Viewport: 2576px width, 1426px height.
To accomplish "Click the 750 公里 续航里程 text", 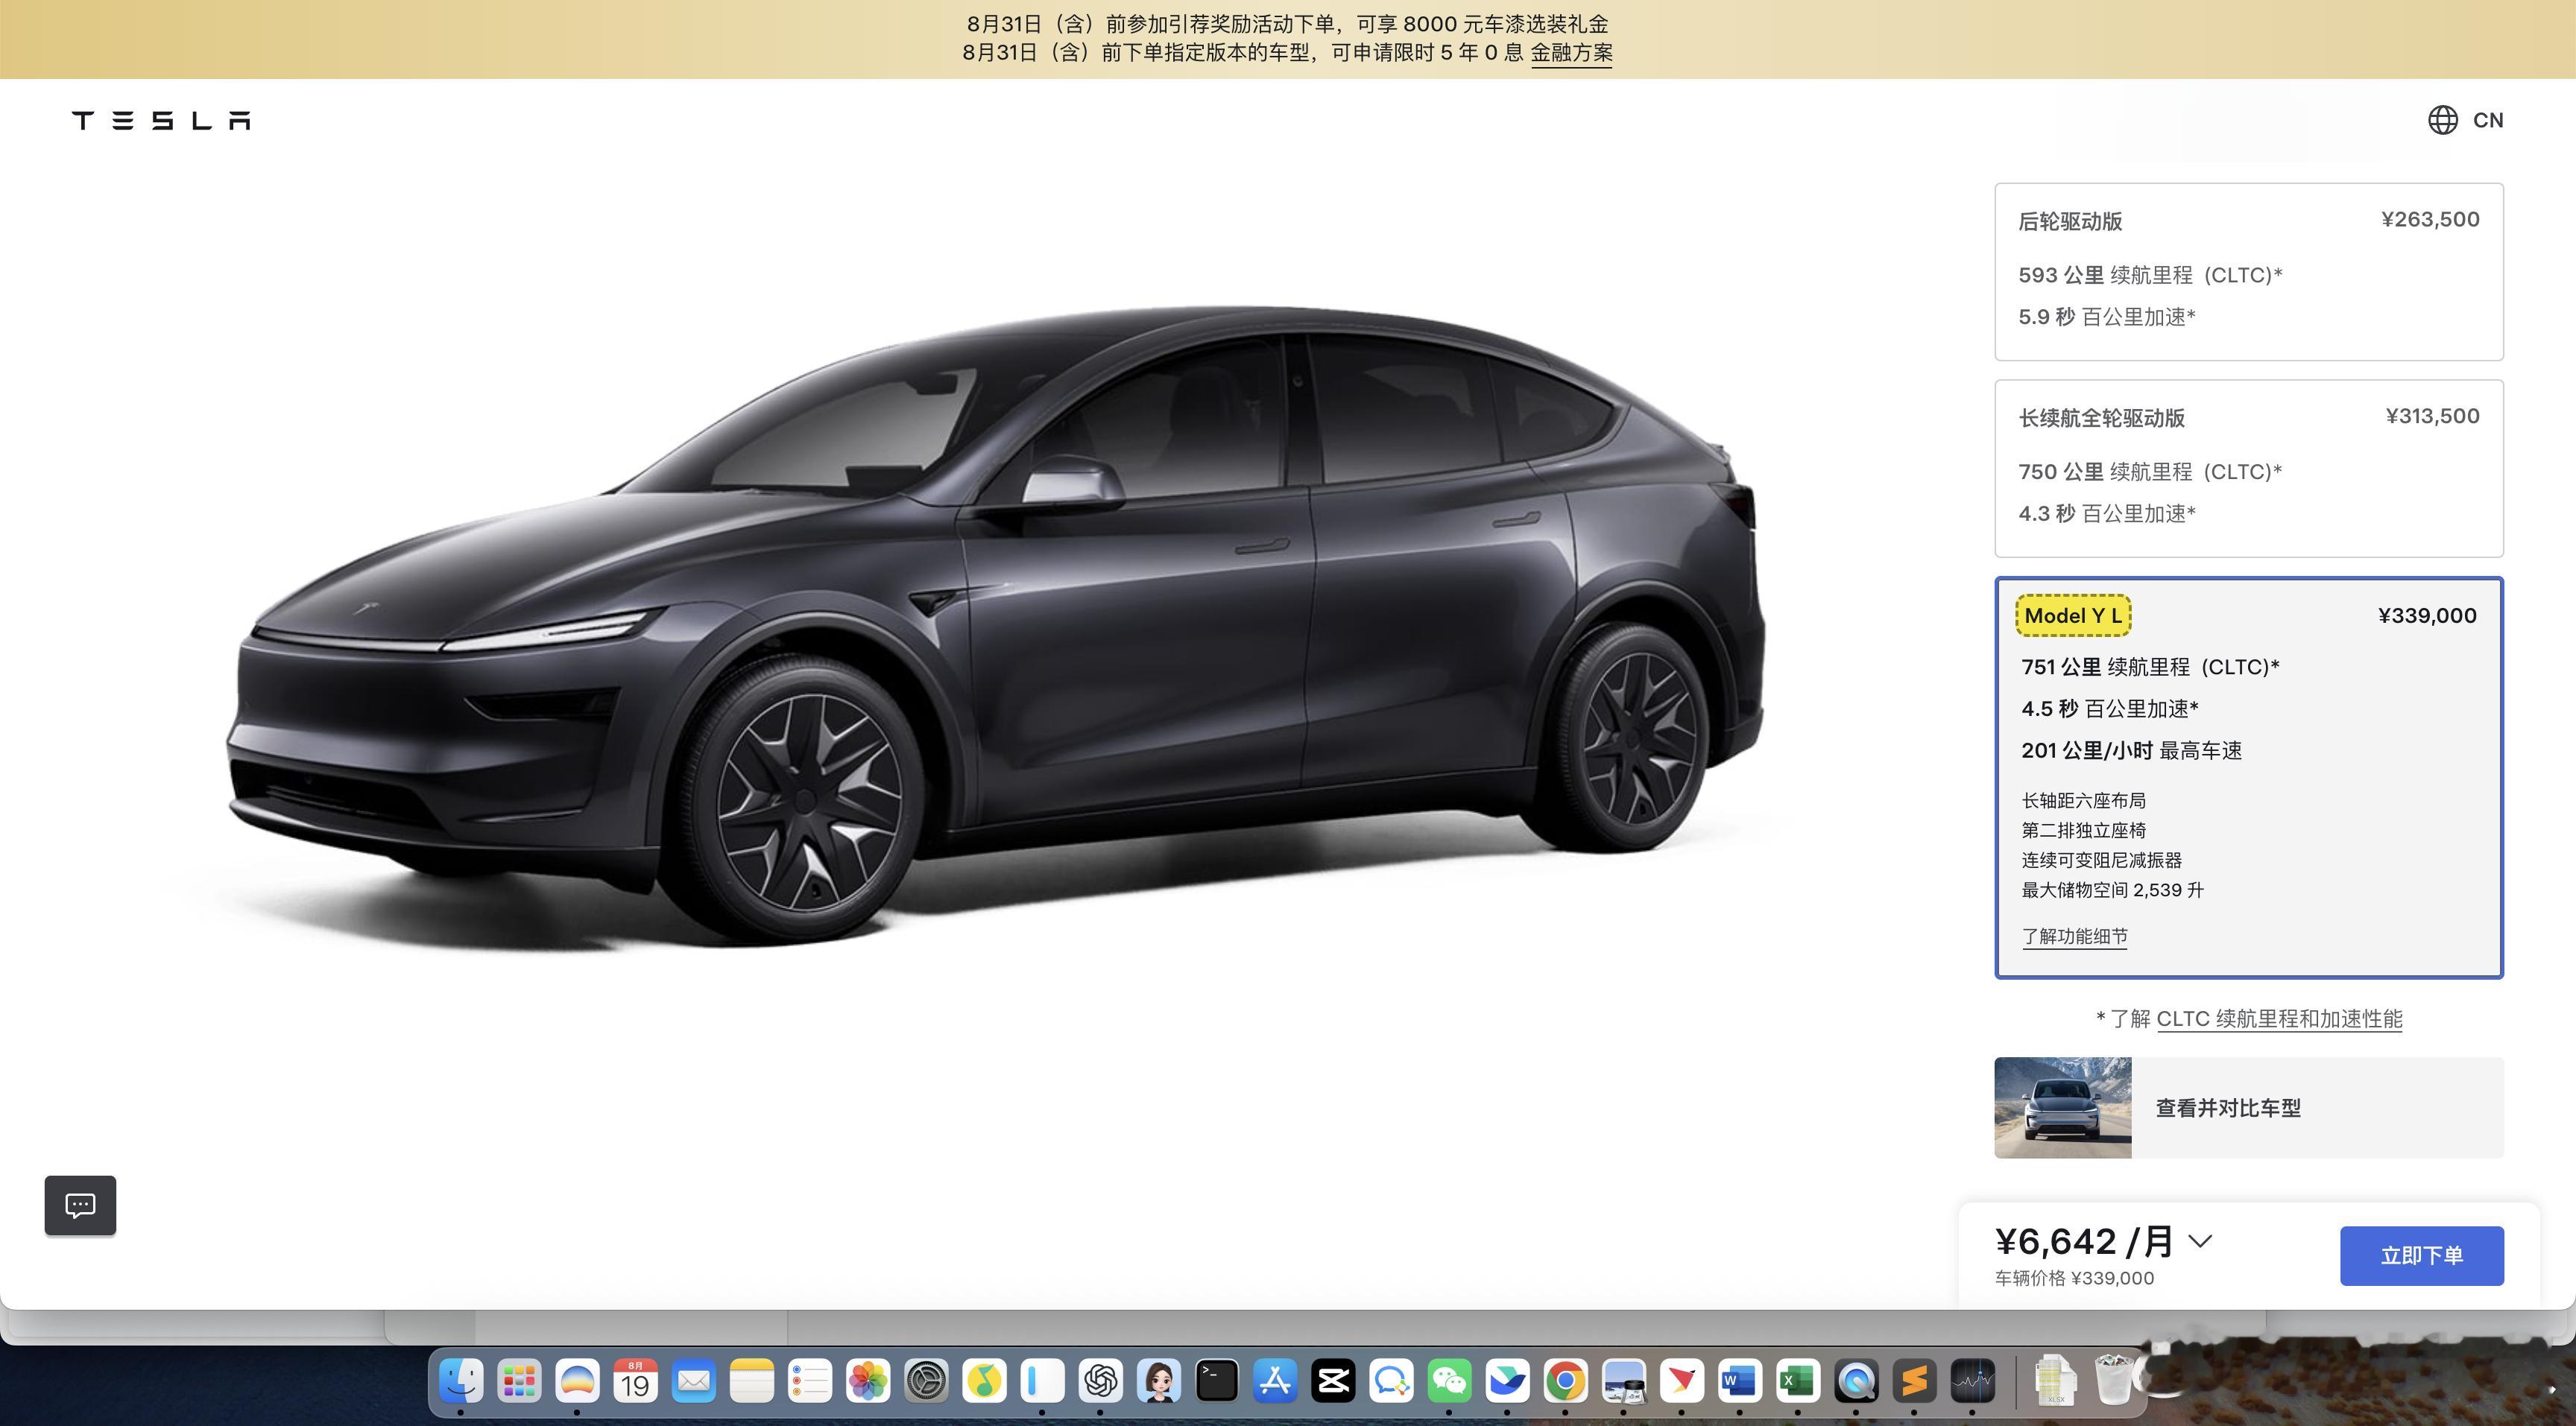I will [x=2150, y=472].
